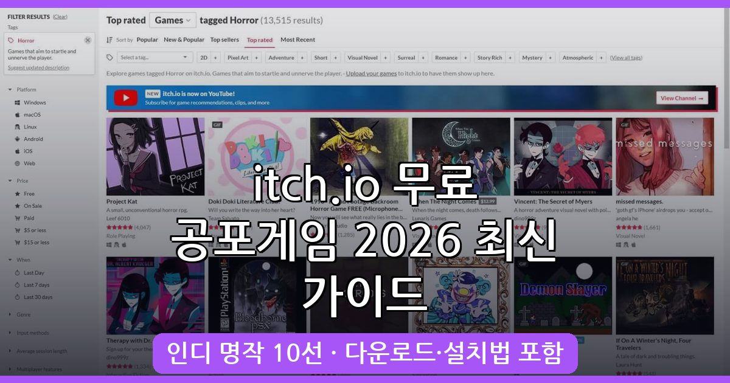Click the Web globe icon in Platform filters
Image resolution: width=730 pixels, height=383 pixels.
point(17,164)
